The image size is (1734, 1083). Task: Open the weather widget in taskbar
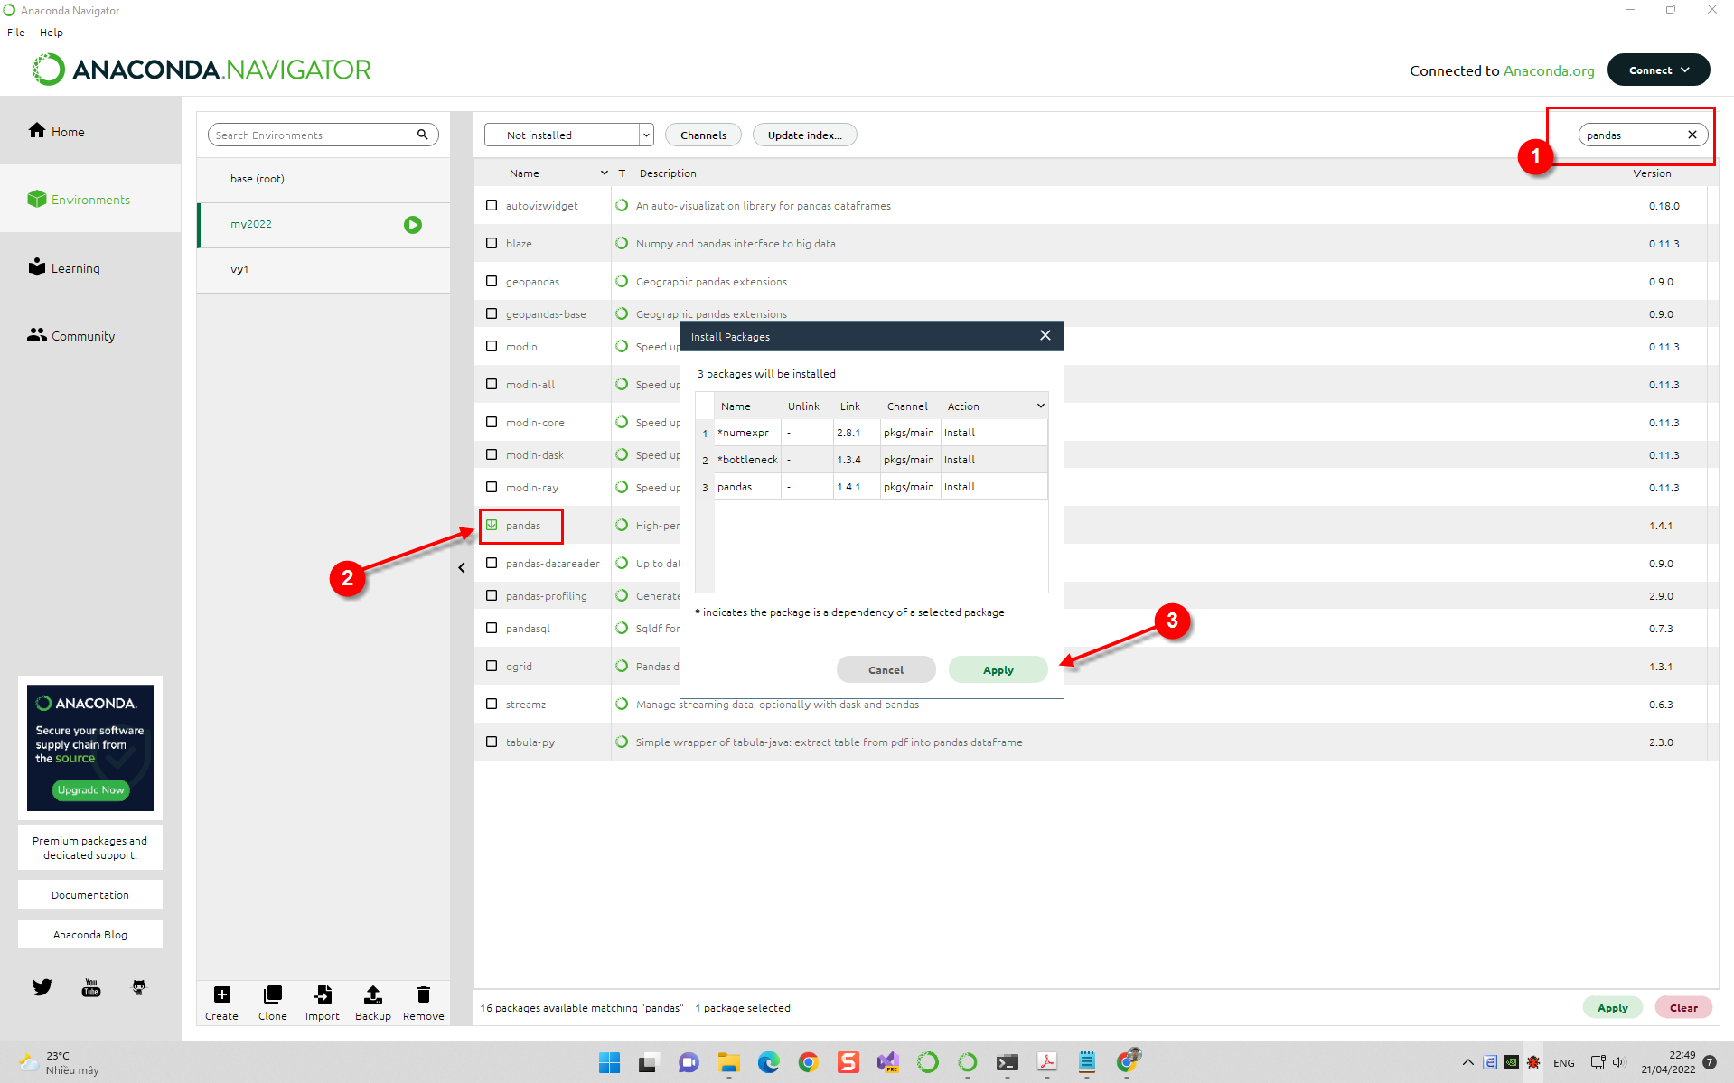click(59, 1062)
